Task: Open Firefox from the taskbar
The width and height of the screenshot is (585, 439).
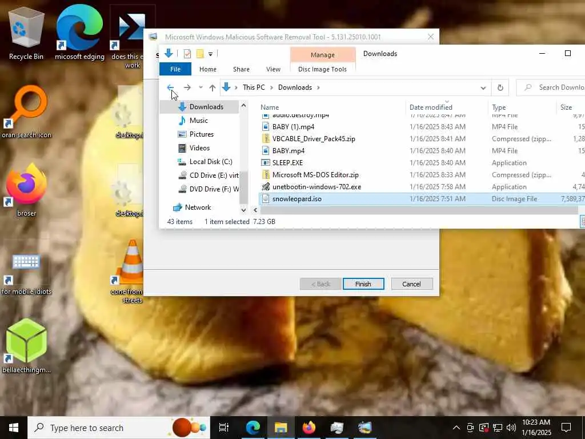Action: tap(309, 428)
